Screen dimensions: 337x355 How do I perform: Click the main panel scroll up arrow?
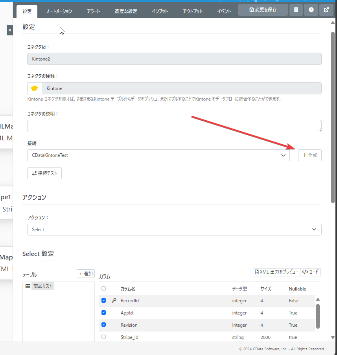[333, 22]
